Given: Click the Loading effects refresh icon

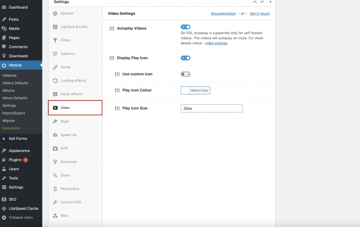Looking at the screenshot, I should [x=55, y=80].
